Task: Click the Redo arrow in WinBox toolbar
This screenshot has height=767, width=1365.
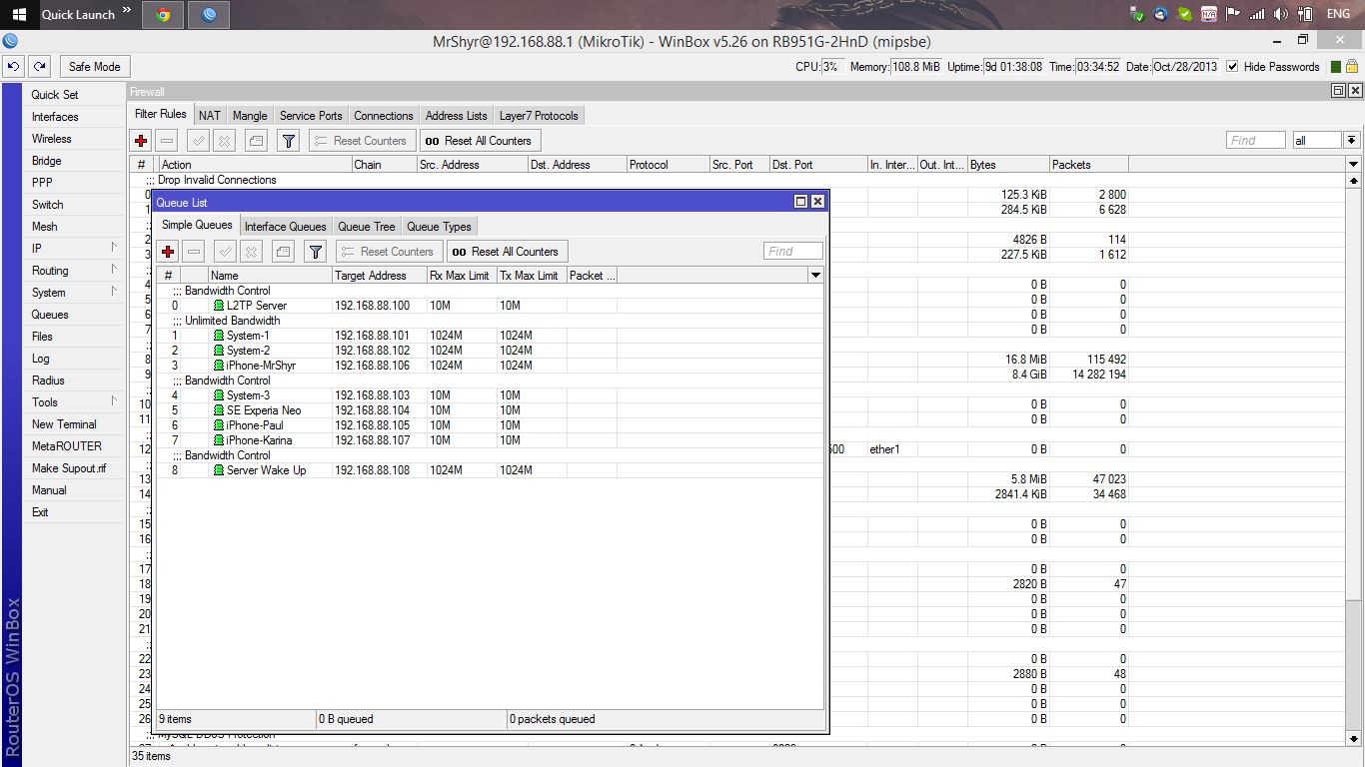Action: tap(39, 67)
